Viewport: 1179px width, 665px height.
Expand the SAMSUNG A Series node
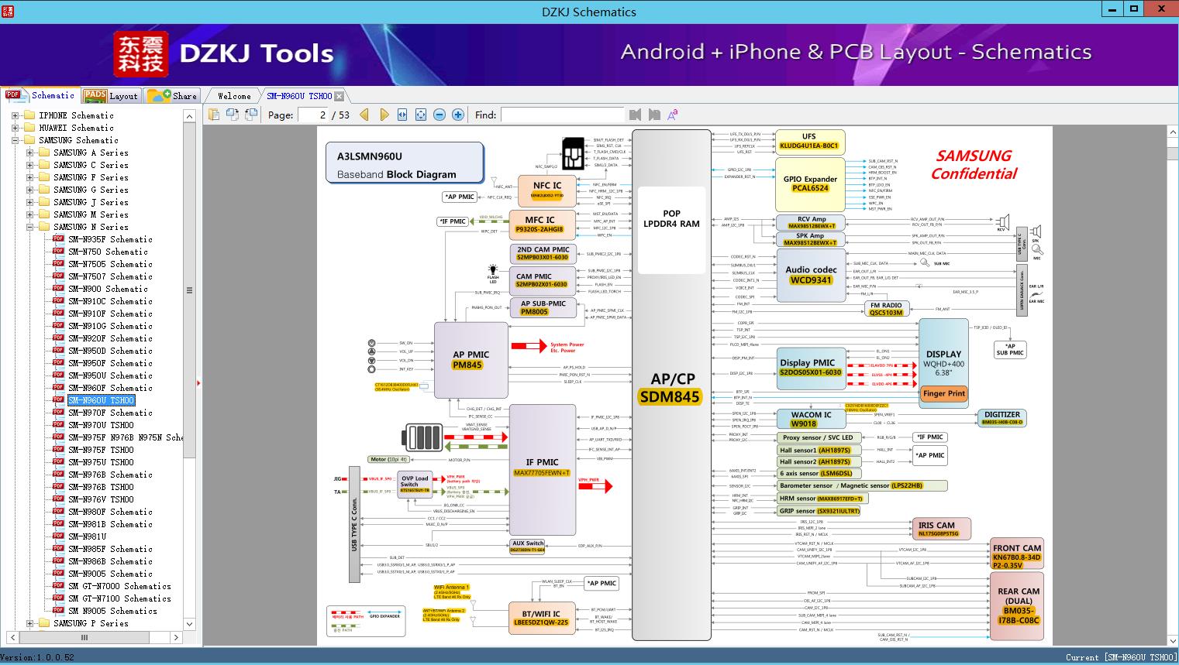(x=29, y=153)
